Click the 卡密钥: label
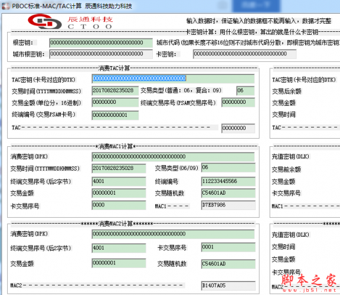 coord(166,54)
